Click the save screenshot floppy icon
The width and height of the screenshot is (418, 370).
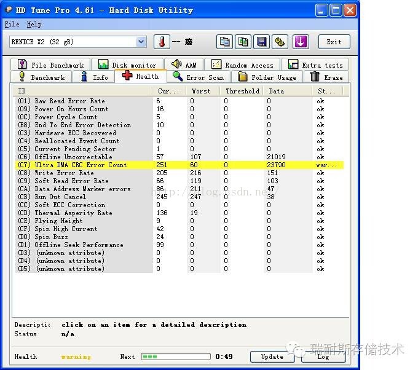[x=261, y=42]
